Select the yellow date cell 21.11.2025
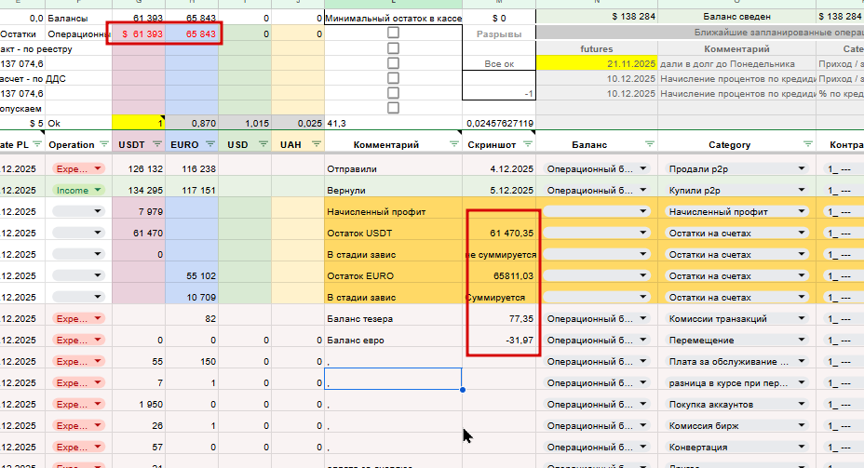 [x=597, y=64]
